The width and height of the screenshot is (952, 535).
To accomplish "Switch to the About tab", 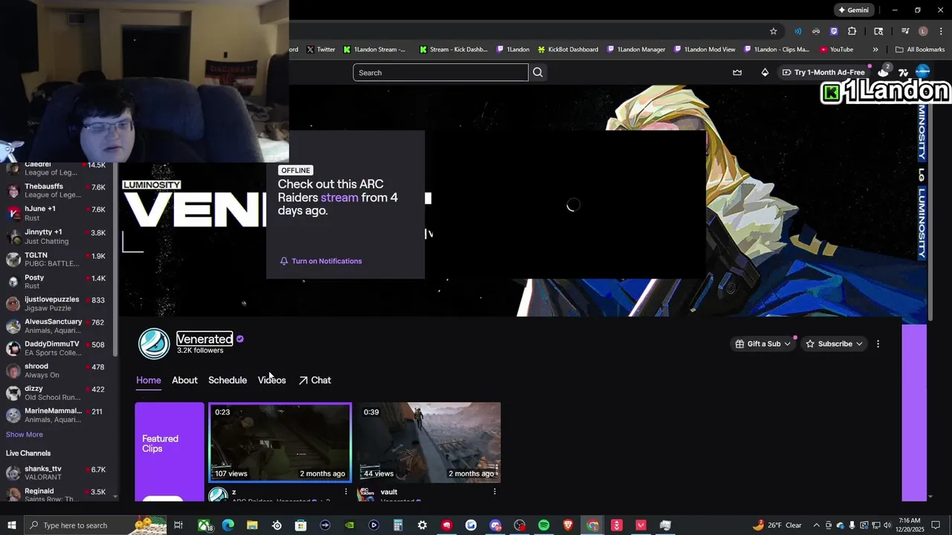I will 184,380.
